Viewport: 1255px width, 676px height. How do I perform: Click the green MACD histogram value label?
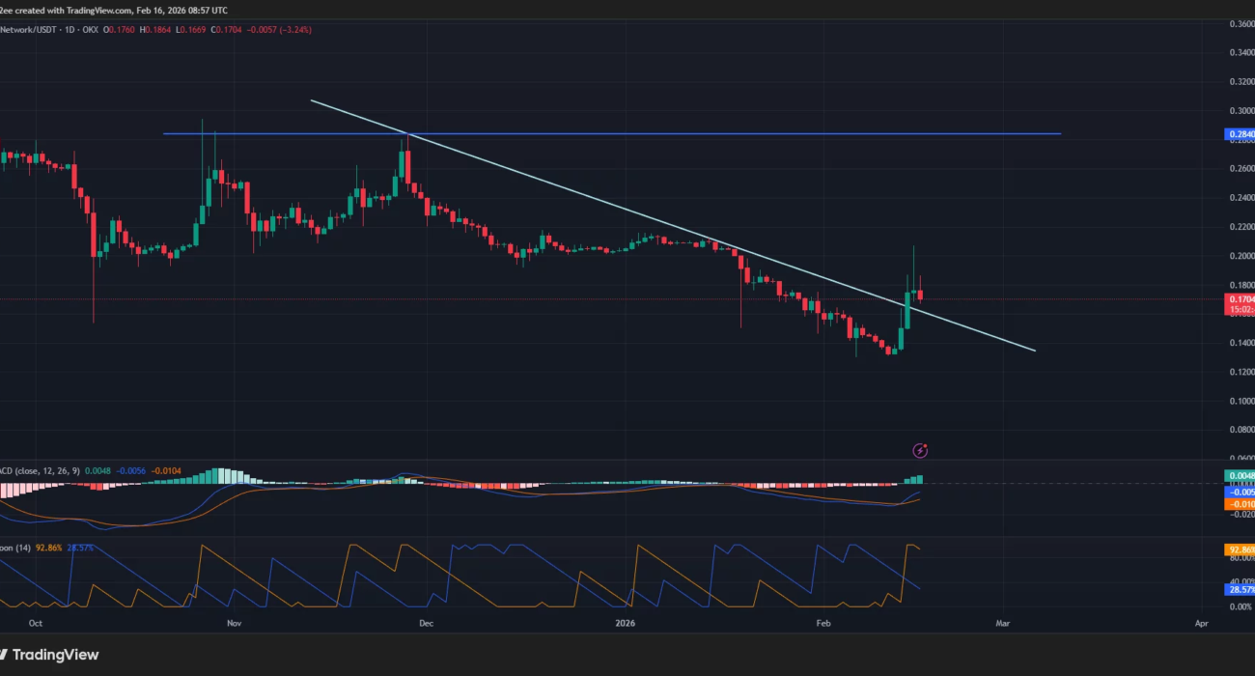point(1240,475)
